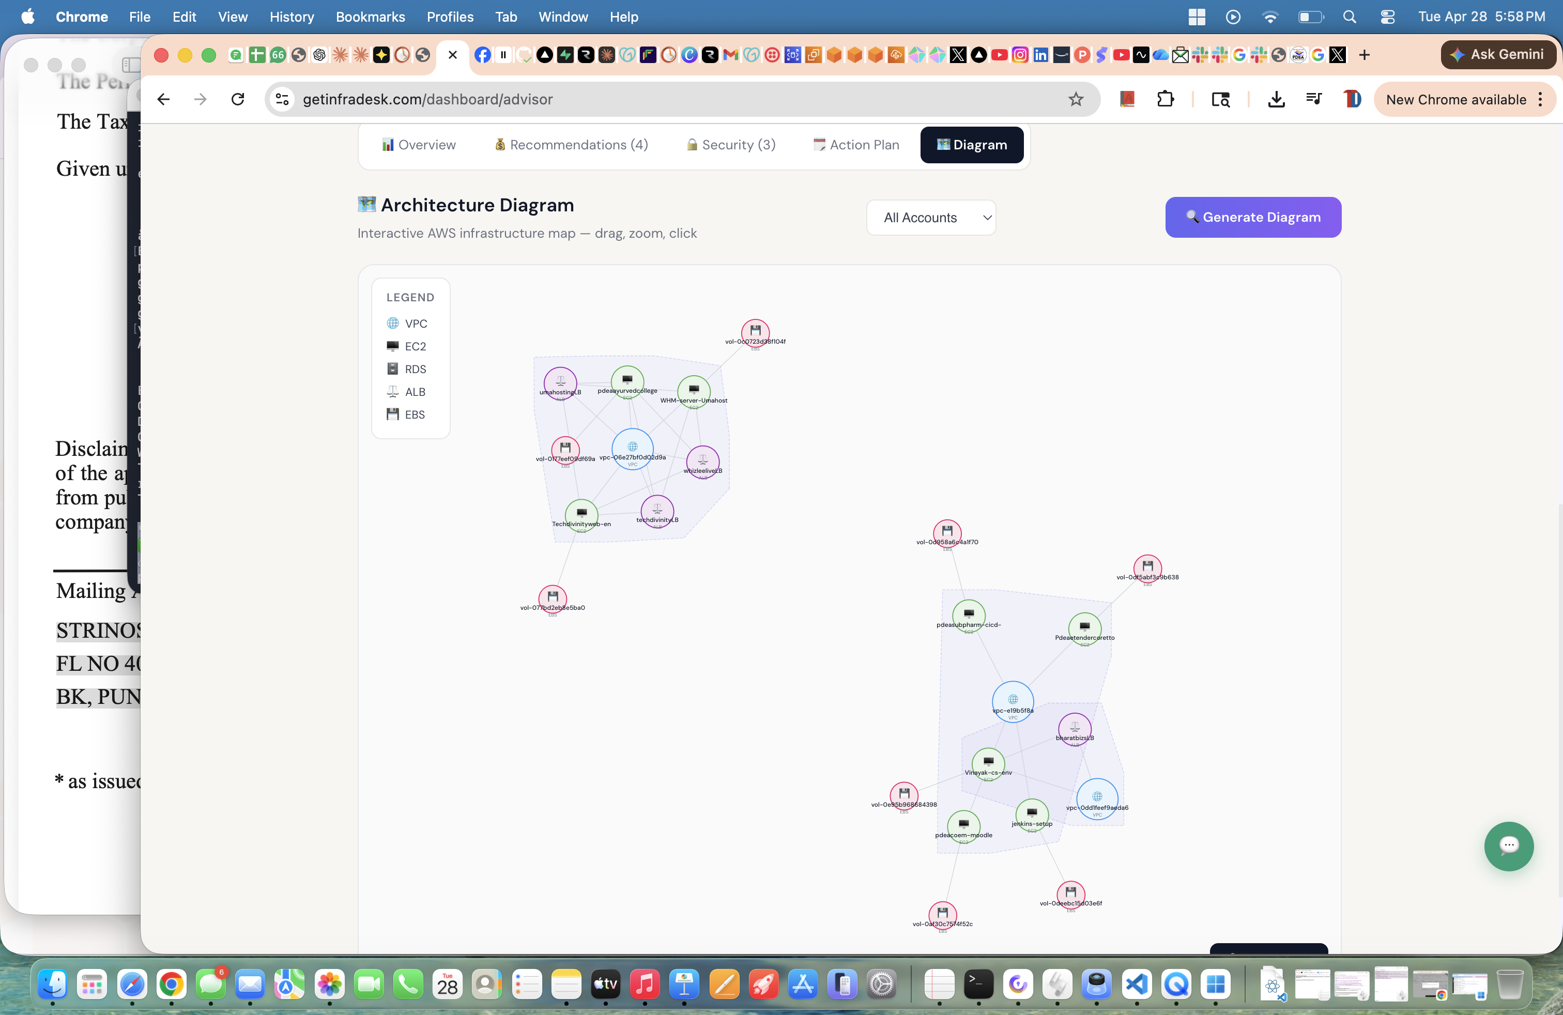Select the vol-0d958a6e4a1f70 EBS node
The image size is (1563, 1015).
[x=947, y=534]
